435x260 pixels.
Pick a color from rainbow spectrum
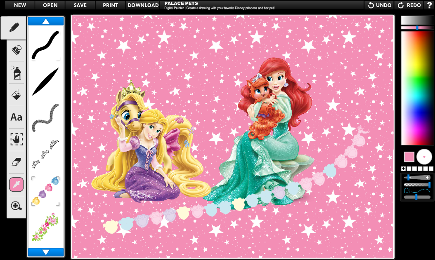[x=417, y=88]
